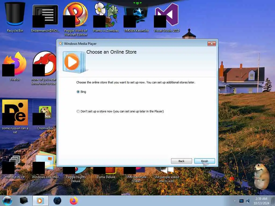Open the "shit people asked me to add" folder
The height and width of the screenshot is (206, 275).
tap(167, 175)
